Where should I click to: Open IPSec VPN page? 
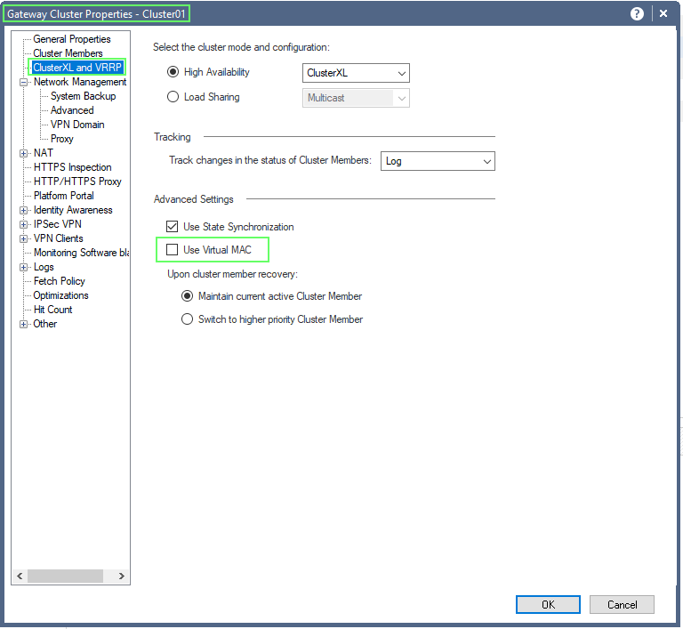click(x=58, y=224)
